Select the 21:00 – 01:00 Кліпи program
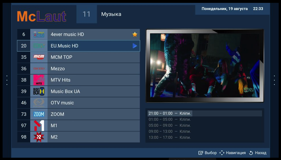The width and height of the screenshot is (281, 160). (x=205, y=113)
